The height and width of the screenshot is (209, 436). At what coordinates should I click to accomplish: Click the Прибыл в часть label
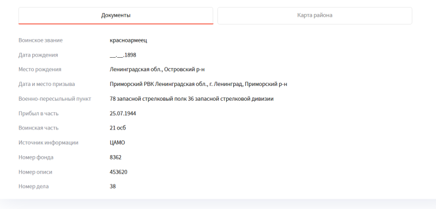coord(38,114)
